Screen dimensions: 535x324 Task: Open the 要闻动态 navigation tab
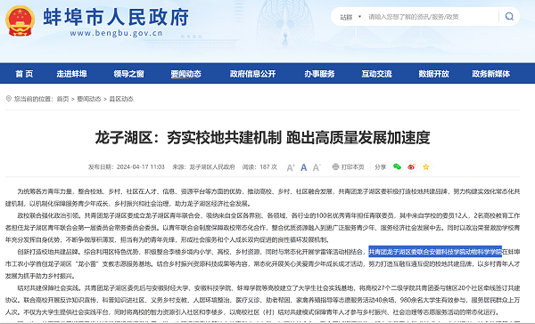pyautogui.click(x=186, y=74)
